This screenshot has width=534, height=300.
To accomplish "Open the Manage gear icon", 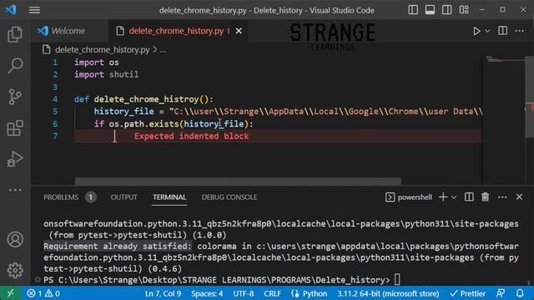I will coord(15,270).
